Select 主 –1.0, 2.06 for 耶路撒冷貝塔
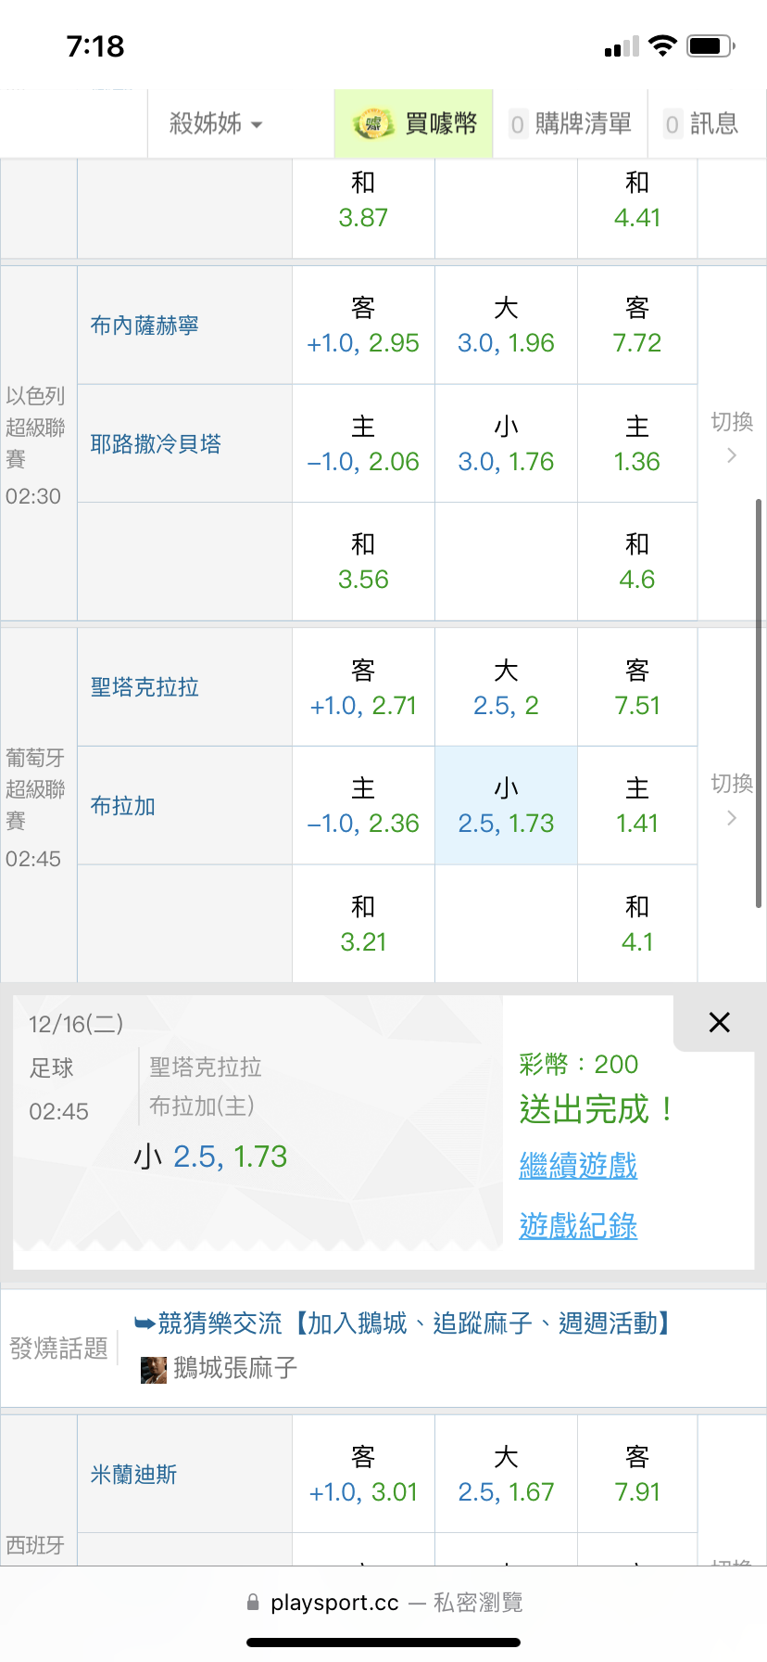Image resolution: width=767 pixels, height=1662 pixels. click(x=363, y=444)
